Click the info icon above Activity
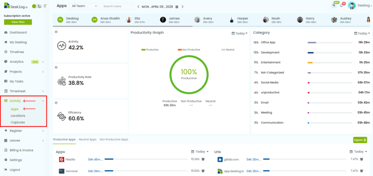Image resolution: width=373 pixels, height=176 pixels. (56, 32)
